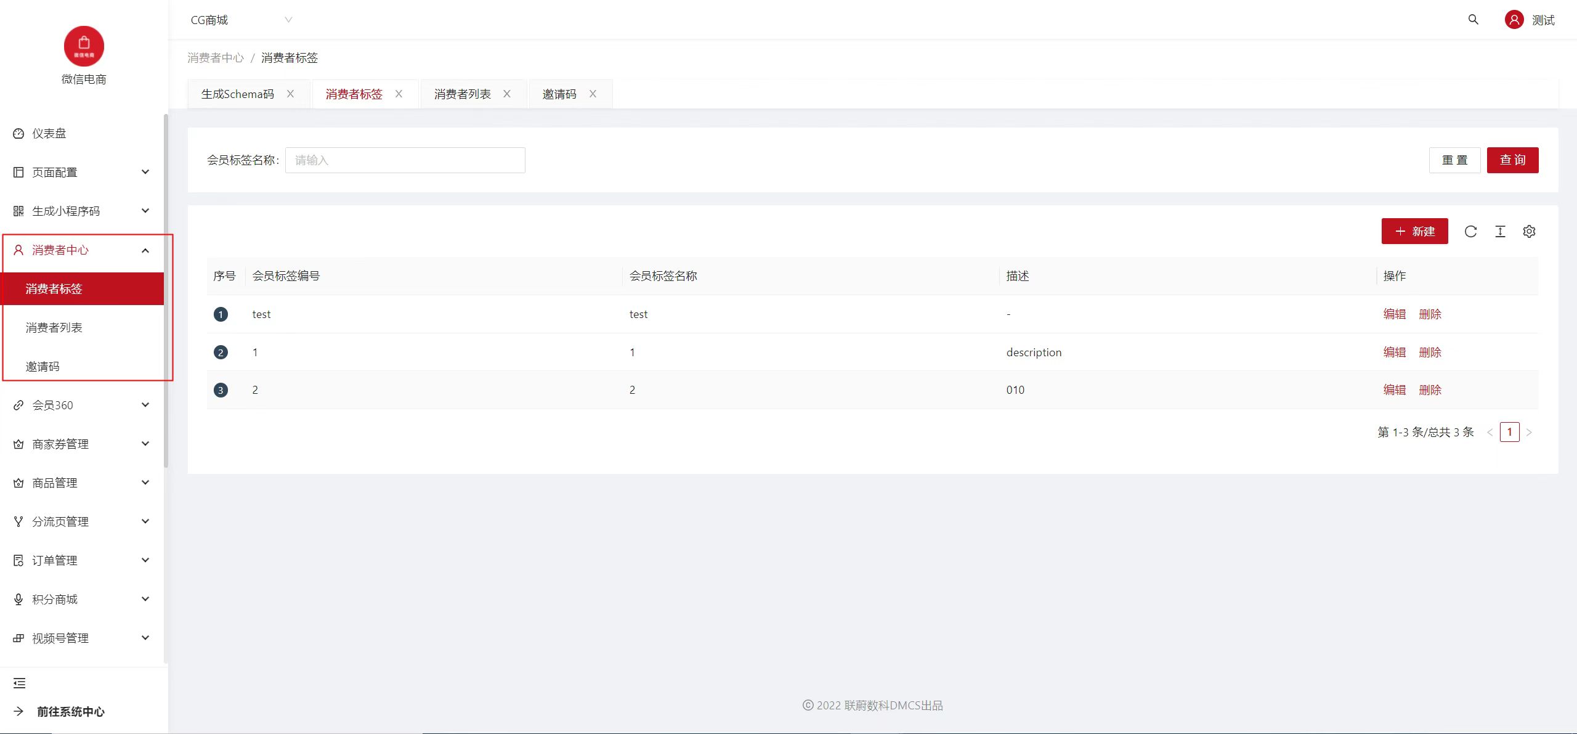This screenshot has height=734, width=1577.
Task: Click the sidebar vertical scrollbar
Action: 166,290
